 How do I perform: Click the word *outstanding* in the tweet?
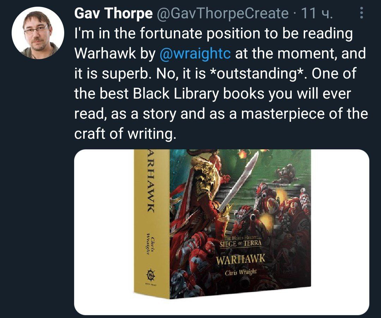click(x=258, y=74)
